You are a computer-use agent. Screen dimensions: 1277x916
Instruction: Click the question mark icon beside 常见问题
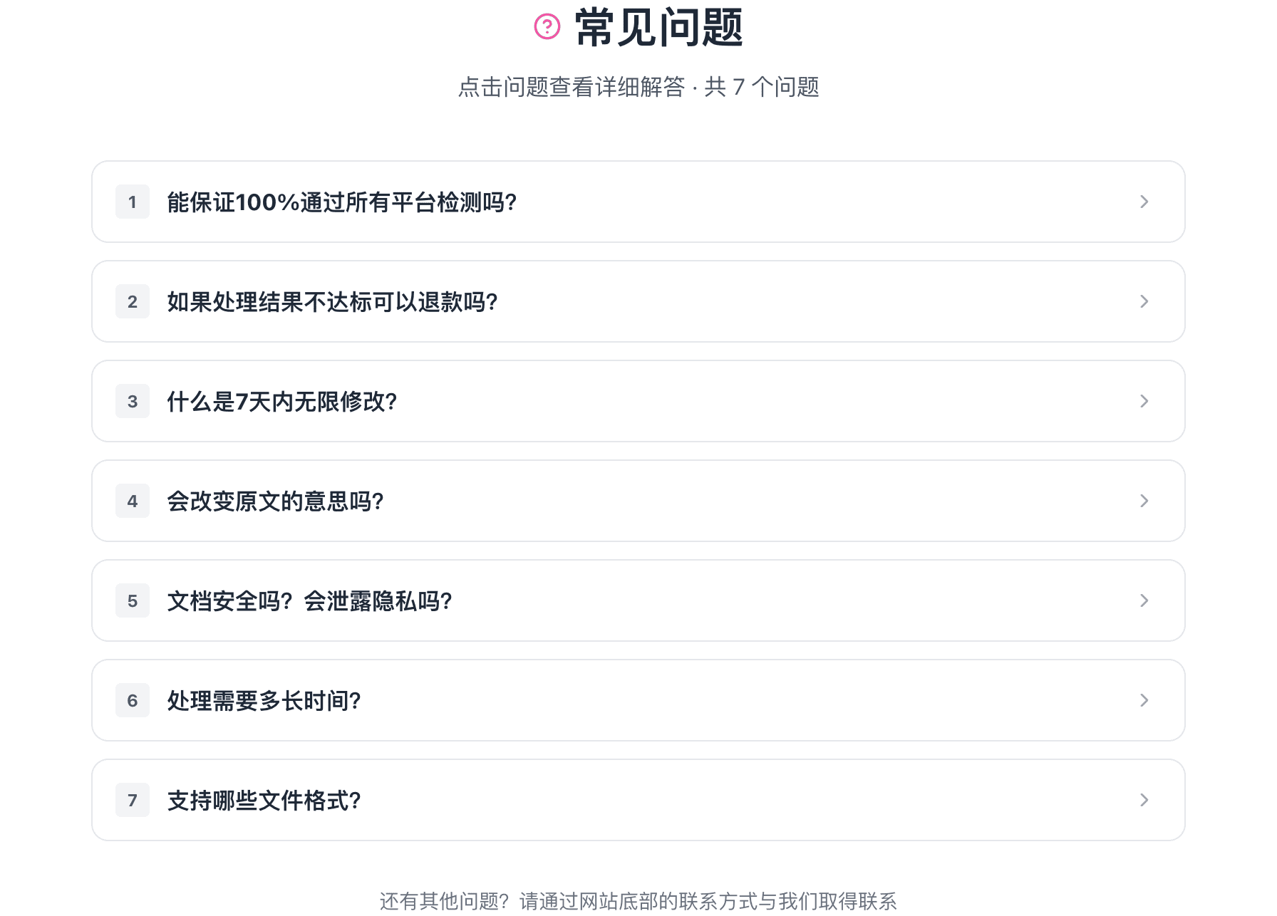coord(547,28)
